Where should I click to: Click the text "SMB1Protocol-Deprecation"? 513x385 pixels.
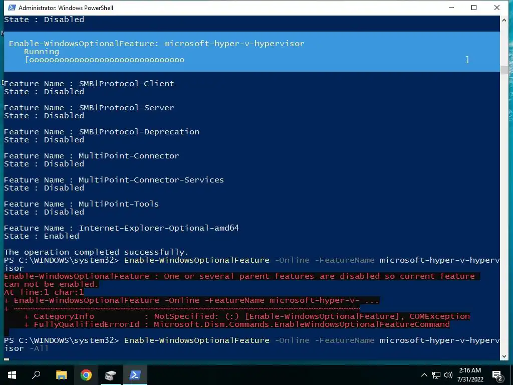coord(139,132)
